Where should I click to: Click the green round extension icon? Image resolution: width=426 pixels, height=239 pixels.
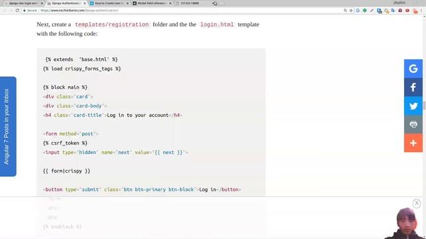coord(365,11)
